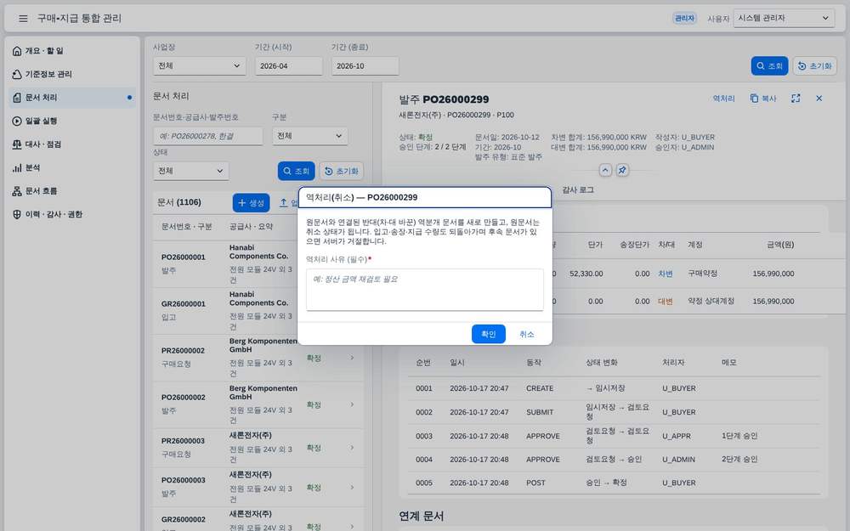Screen dimensions: 850x531
Task: Click the 기간 (종료) 2026-10 field
Action: click(x=365, y=66)
